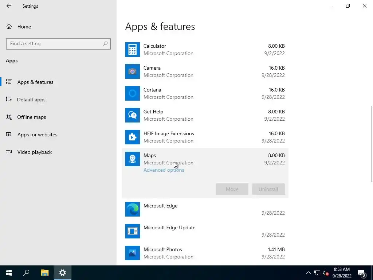The image size is (373, 280).
Task: Click the Microsoft Photos app icon
Action: (x=133, y=253)
